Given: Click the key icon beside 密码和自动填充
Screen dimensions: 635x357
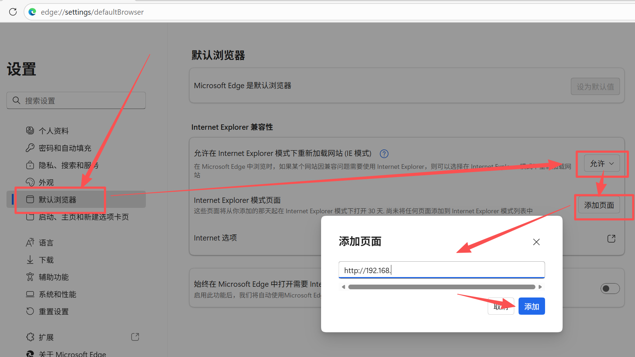Looking at the screenshot, I should (x=30, y=148).
